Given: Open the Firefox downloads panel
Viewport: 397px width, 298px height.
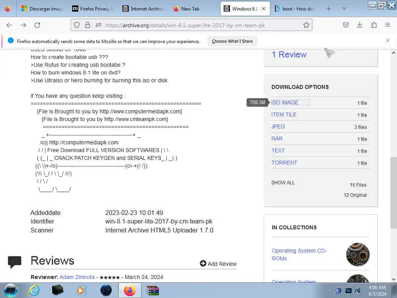Looking at the screenshot, I should [x=359, y=25].
